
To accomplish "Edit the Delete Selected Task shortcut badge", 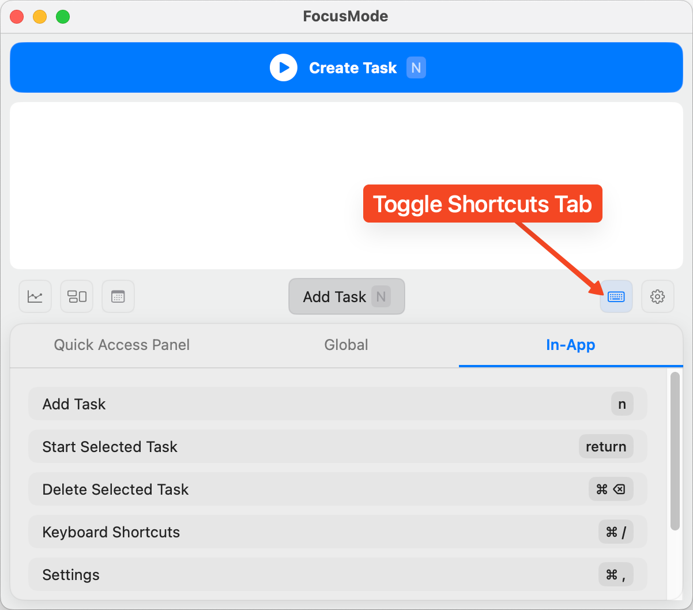I will coord(611,489).
